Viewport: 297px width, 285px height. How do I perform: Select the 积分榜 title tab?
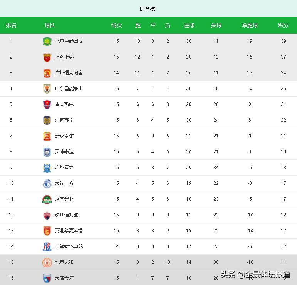(x=147, y=9)
